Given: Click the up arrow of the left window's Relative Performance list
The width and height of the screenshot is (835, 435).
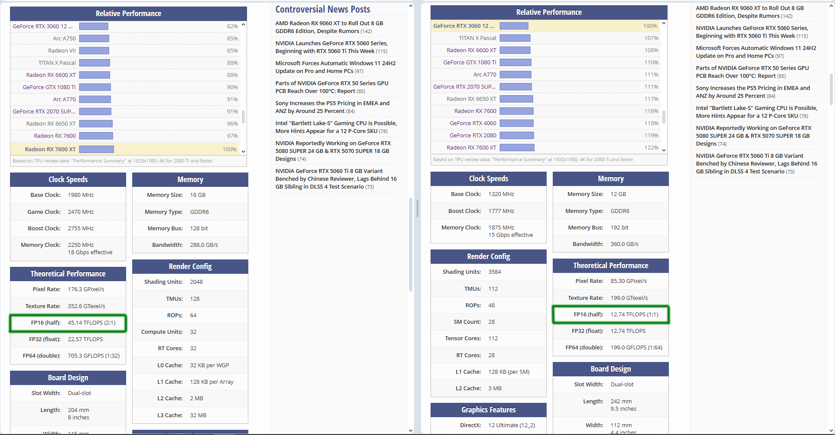Looking at the screenshot, I should [243, 24].
